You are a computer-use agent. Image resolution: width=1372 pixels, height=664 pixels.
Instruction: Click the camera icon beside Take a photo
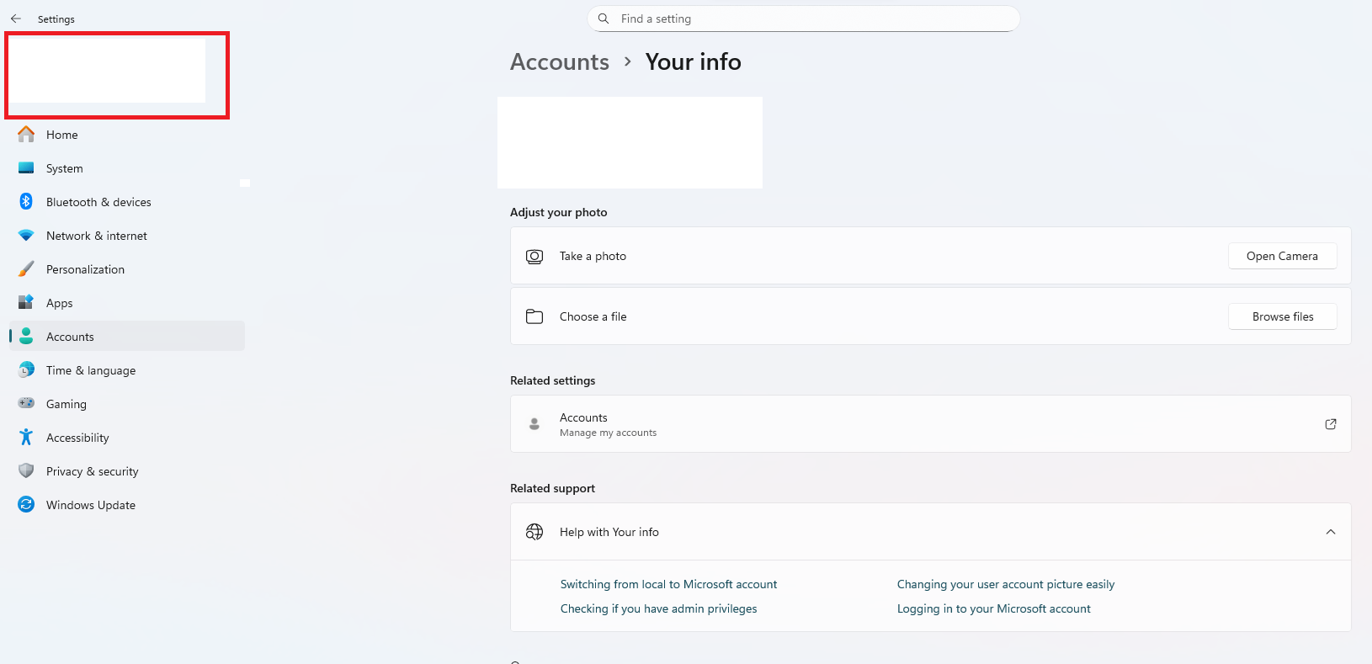534,257
